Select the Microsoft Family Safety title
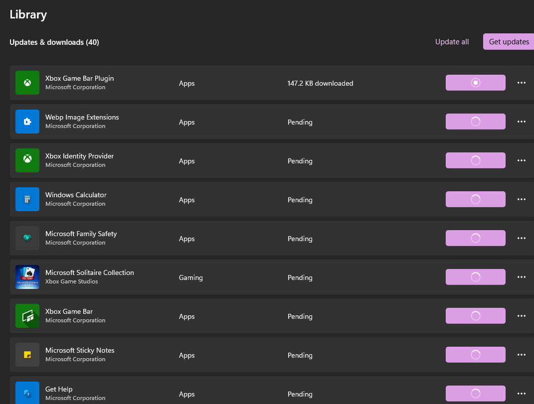 pyautogui.click(x=81, y=234)
